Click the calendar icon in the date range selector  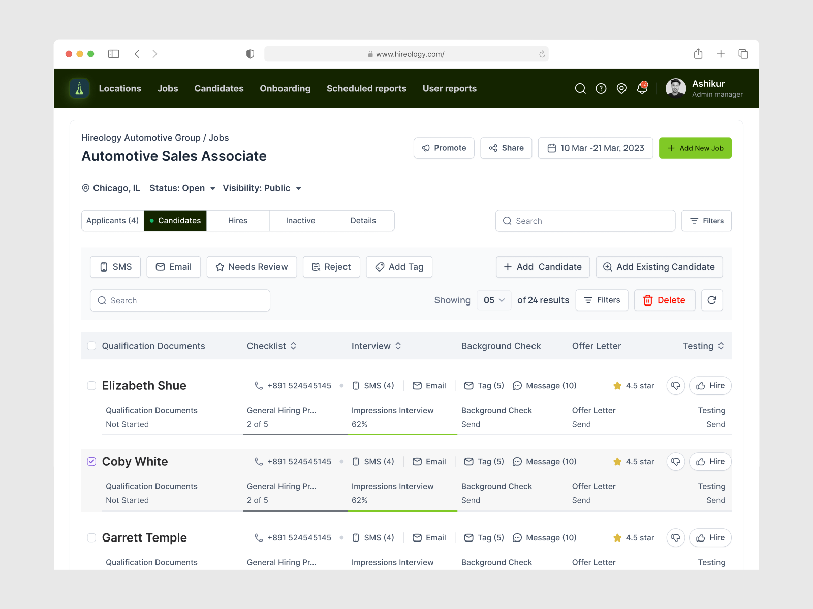pos(552,148)
